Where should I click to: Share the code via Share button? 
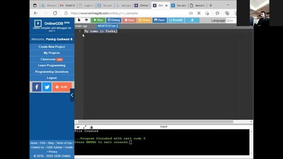tap(144, 20)
